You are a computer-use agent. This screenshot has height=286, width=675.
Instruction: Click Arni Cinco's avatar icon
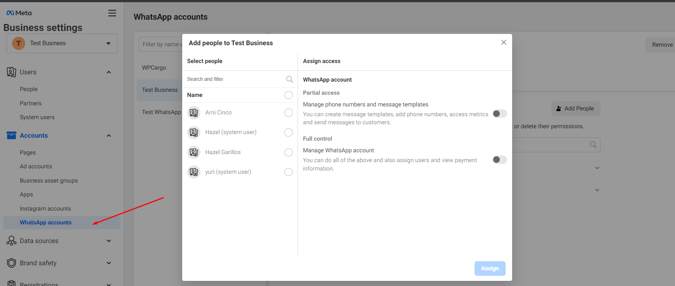[194, 113]
